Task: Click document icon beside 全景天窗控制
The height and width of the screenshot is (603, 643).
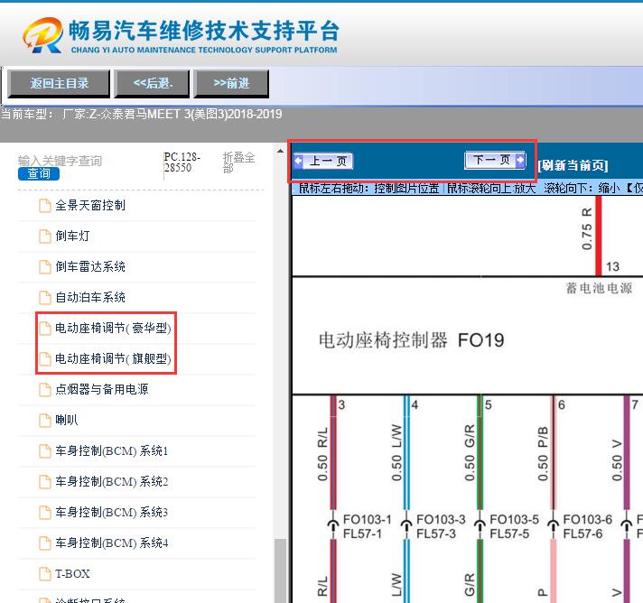Action: 44,206
